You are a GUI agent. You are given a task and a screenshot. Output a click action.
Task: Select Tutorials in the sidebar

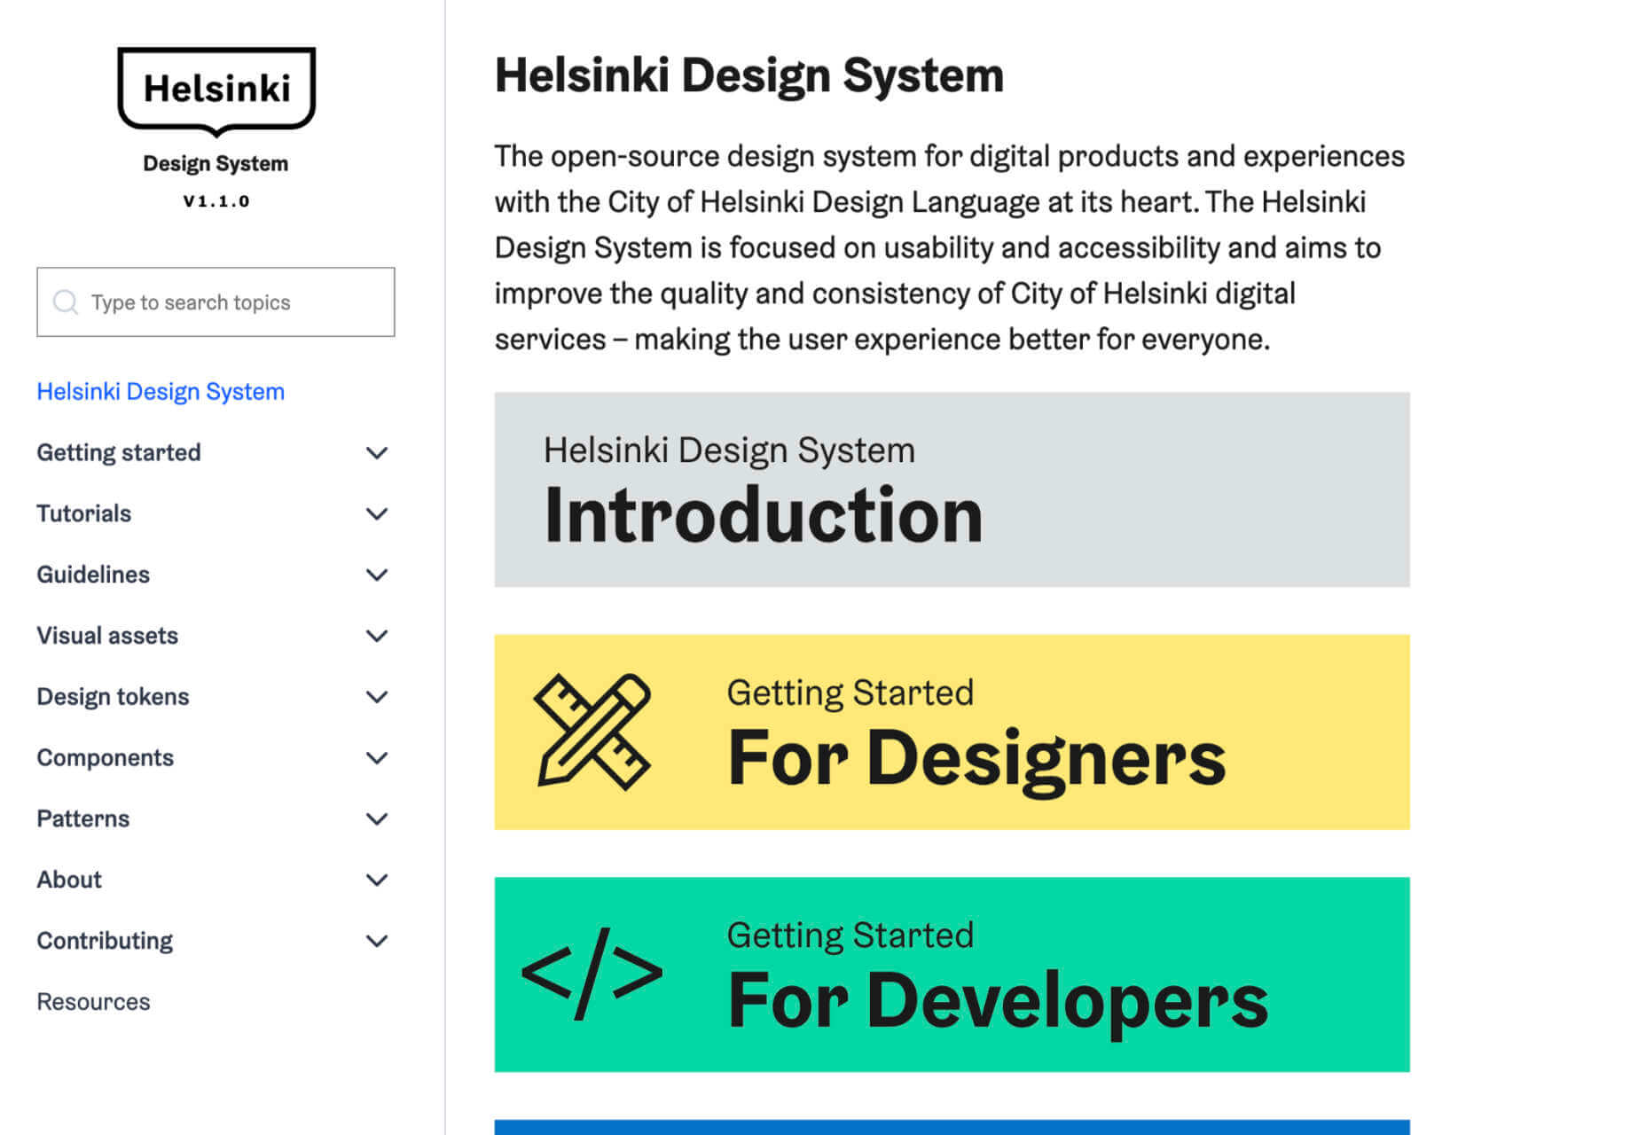click(x=83, y=514)
